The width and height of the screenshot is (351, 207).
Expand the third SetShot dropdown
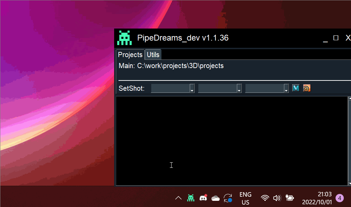(267, 88)
